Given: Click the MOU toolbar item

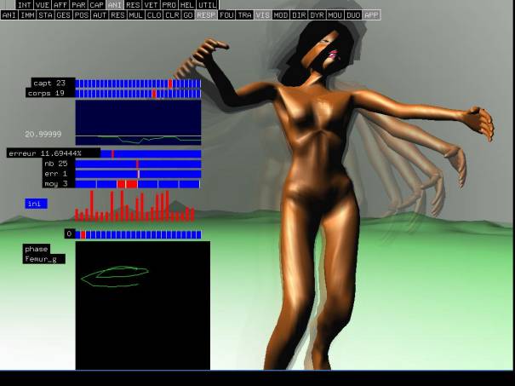Looking at the screenshot, I should (x=335, y=15).
